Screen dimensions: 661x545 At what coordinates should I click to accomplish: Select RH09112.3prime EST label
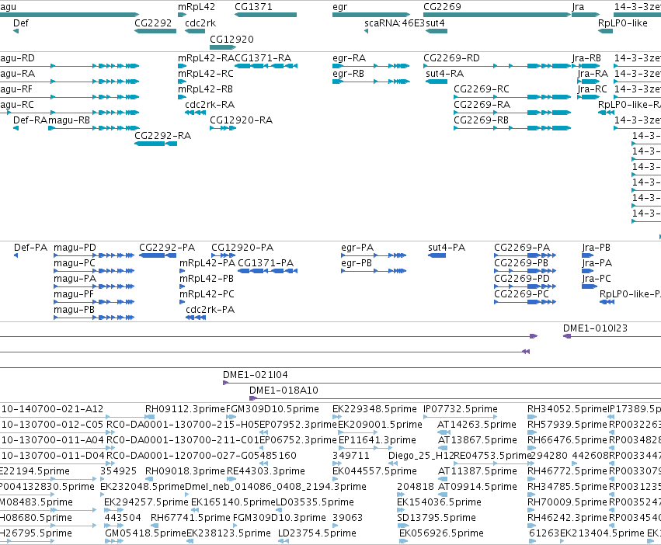(x=185, y=409)
